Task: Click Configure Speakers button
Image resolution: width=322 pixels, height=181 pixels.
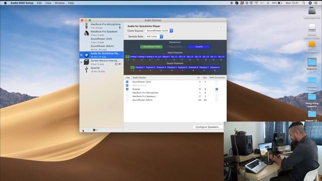Action: point(208,127)
